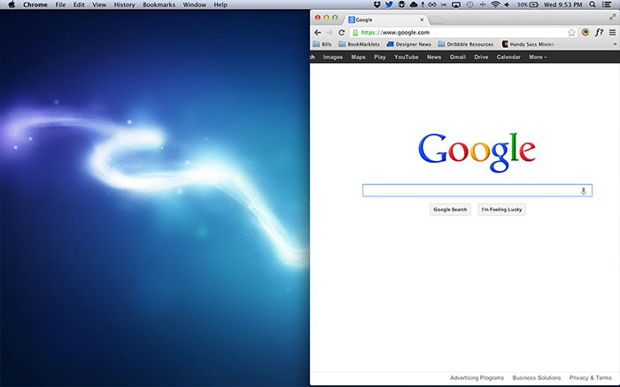Click the scissors icon in the menu bar
The image size is (620, 387).
(x=444, y=4)
